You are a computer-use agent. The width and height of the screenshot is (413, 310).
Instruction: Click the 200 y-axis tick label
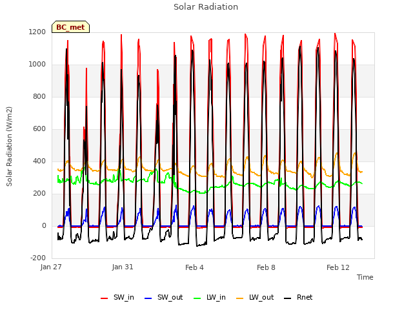click(39, 194)
